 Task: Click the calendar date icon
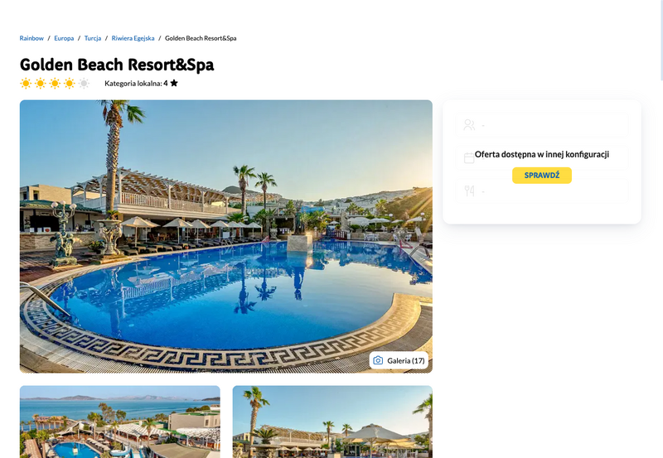click(x=469, y=158)
